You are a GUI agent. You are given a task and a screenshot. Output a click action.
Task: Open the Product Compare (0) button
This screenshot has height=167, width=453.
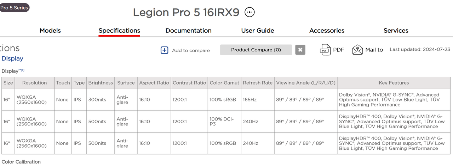(256, 50)
